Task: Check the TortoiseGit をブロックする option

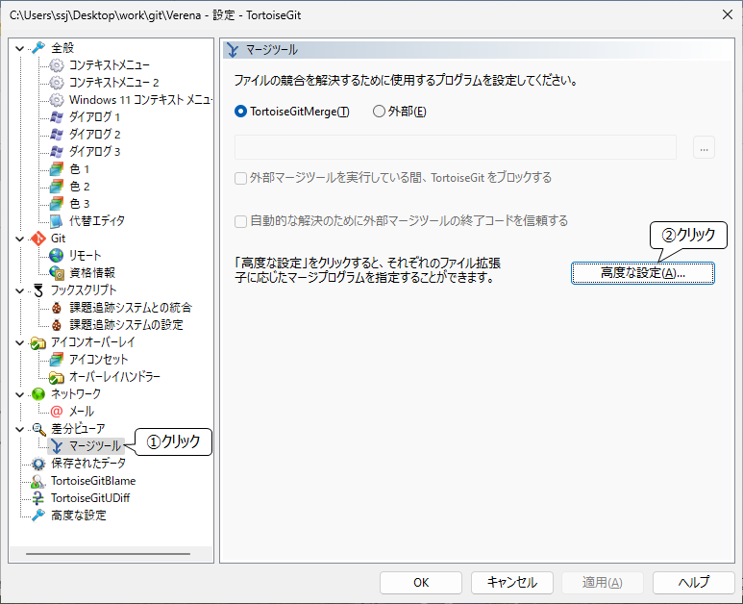Action: (x=240, y=178)
